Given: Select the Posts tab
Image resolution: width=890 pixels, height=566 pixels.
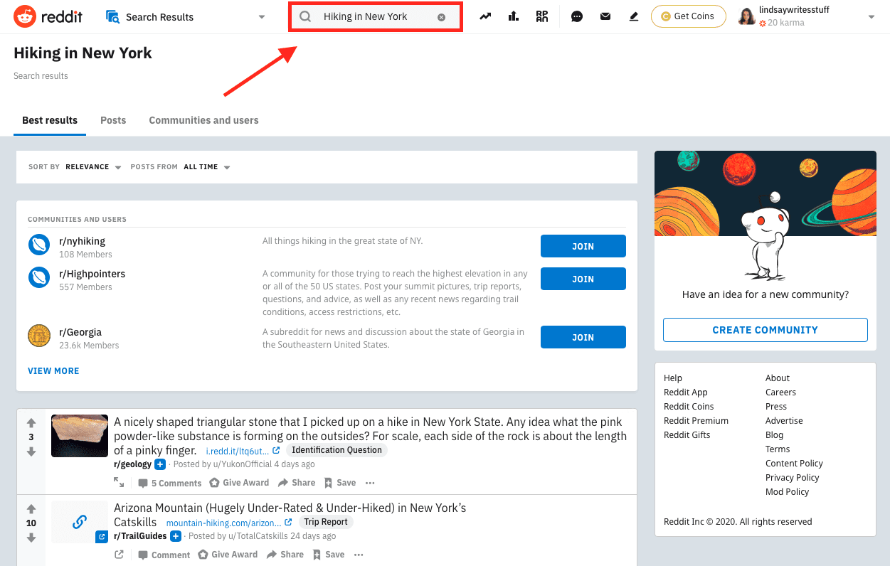Looking at the screenshot, I should click(112, 119).
